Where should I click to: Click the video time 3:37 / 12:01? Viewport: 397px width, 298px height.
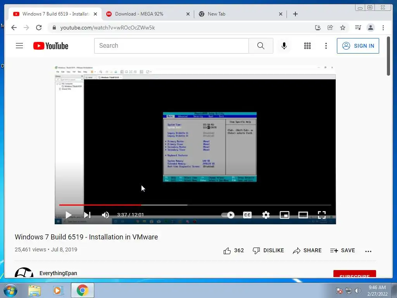[x=130, y=215]
